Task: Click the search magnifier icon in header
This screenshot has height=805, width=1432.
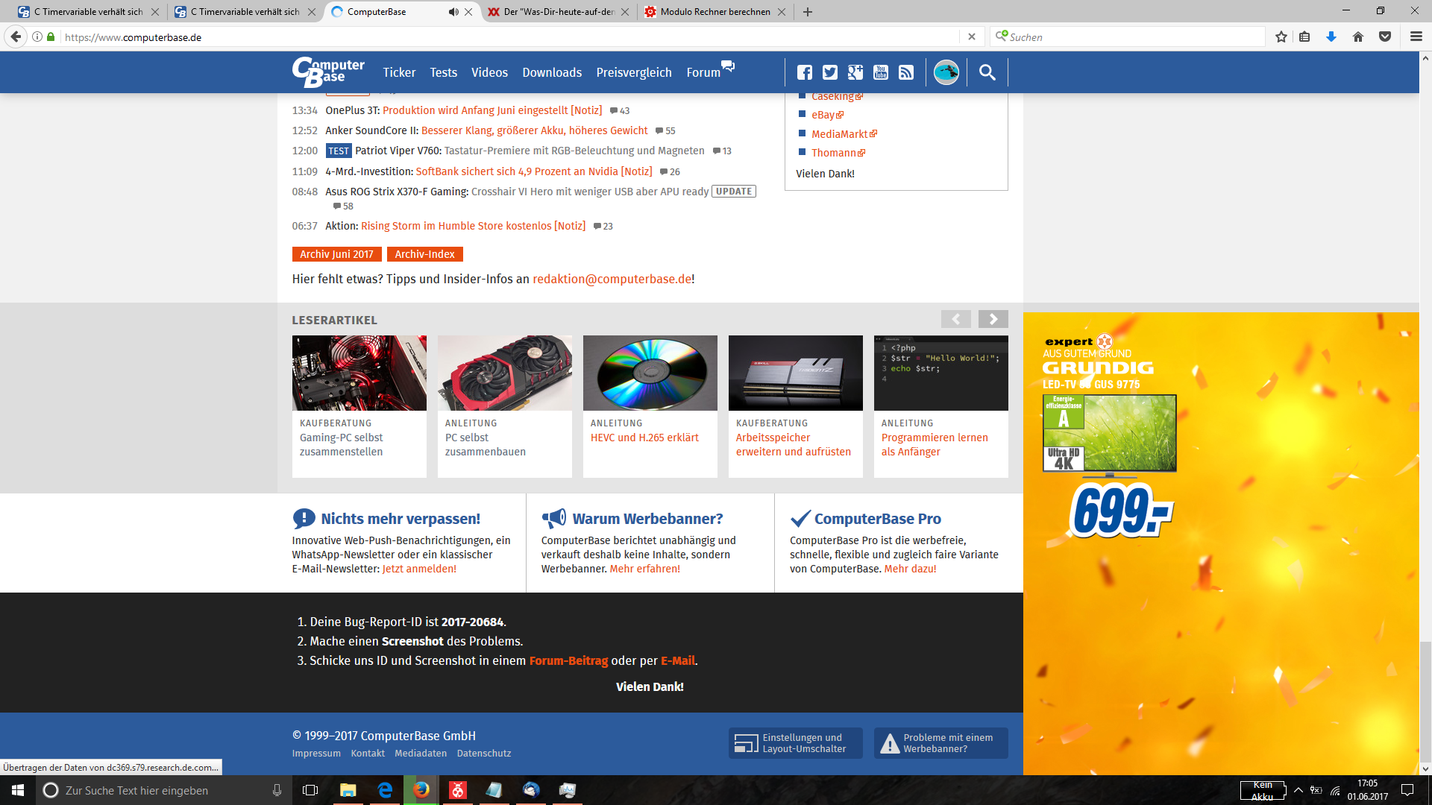Action: pos(987,72)
